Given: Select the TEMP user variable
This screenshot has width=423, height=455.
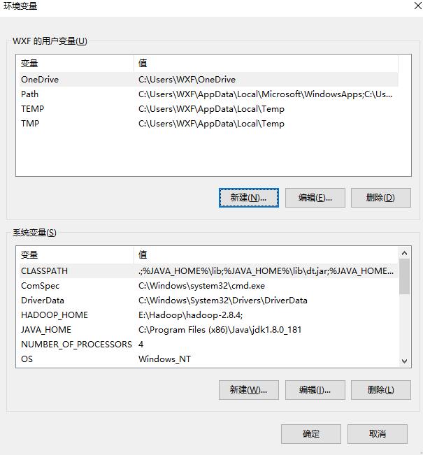Looking at the screenshot, I should [x=209, y=109].
